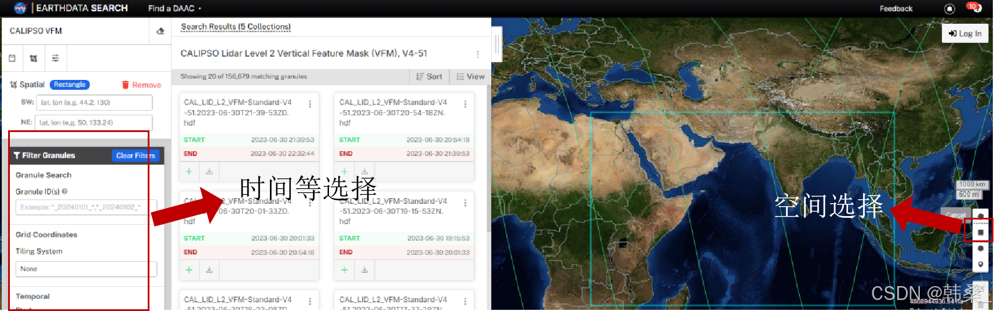Open the Find a DAAC menu

174,8
